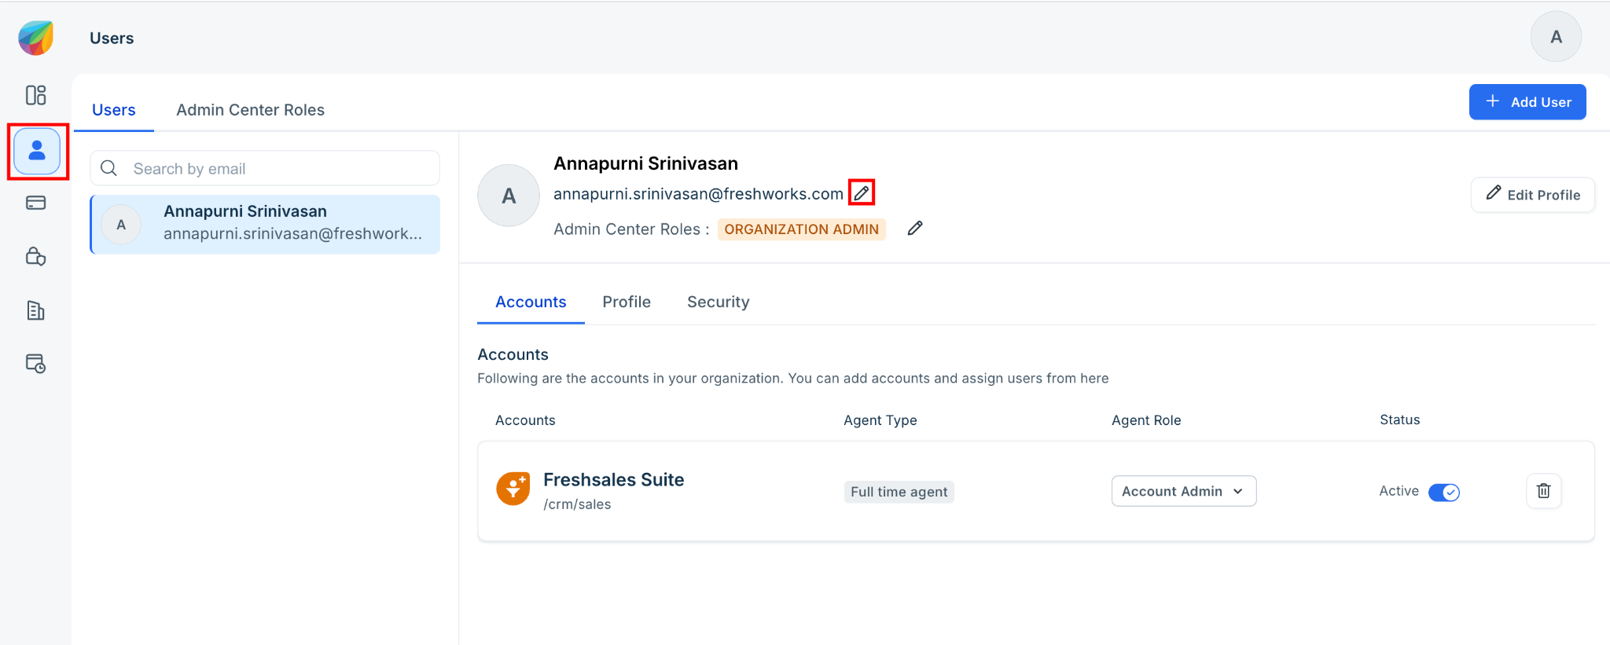Switch to the Users tab
This screenshot has width=1610, height=645.
tap(114, 110)
